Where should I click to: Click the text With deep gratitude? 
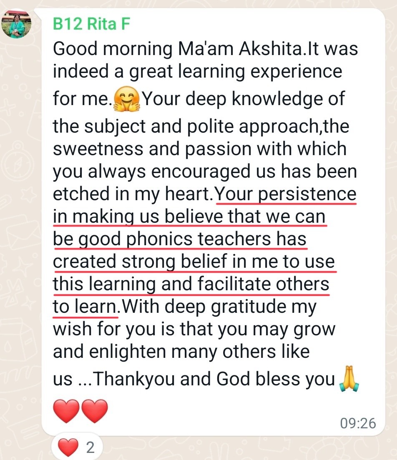click(204, 307)
